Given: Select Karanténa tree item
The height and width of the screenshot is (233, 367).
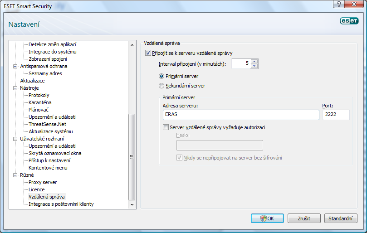Looking at the screenshot, I should click(x=40, y=102).
